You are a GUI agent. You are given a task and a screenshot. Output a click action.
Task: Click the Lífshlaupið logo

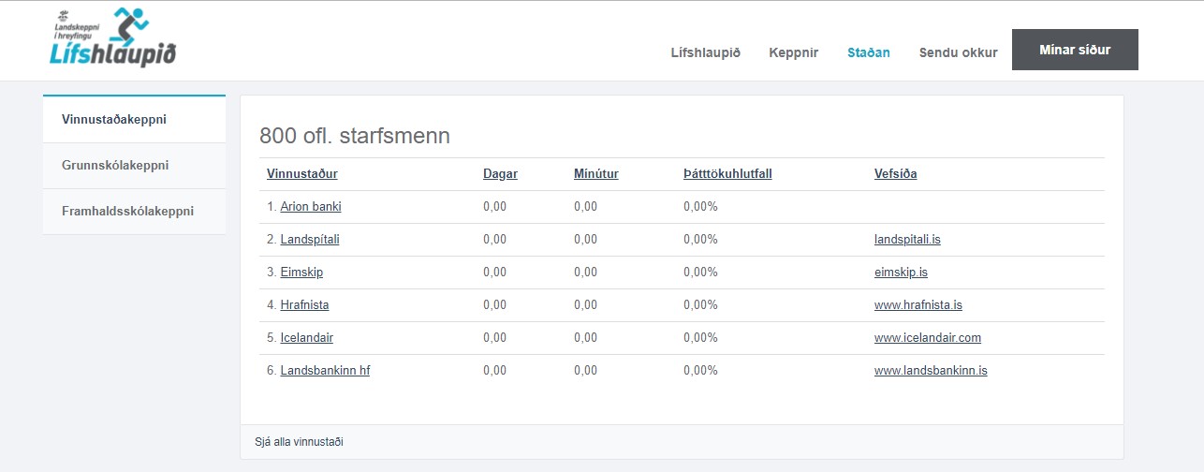[112, 38]
